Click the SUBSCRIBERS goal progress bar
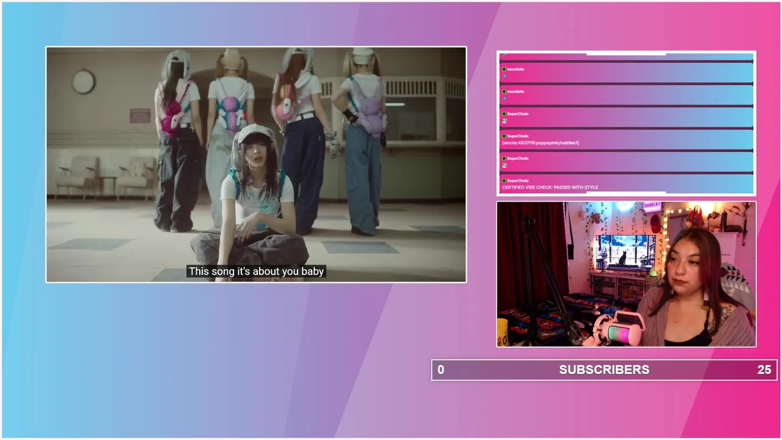 coord(604,370)
